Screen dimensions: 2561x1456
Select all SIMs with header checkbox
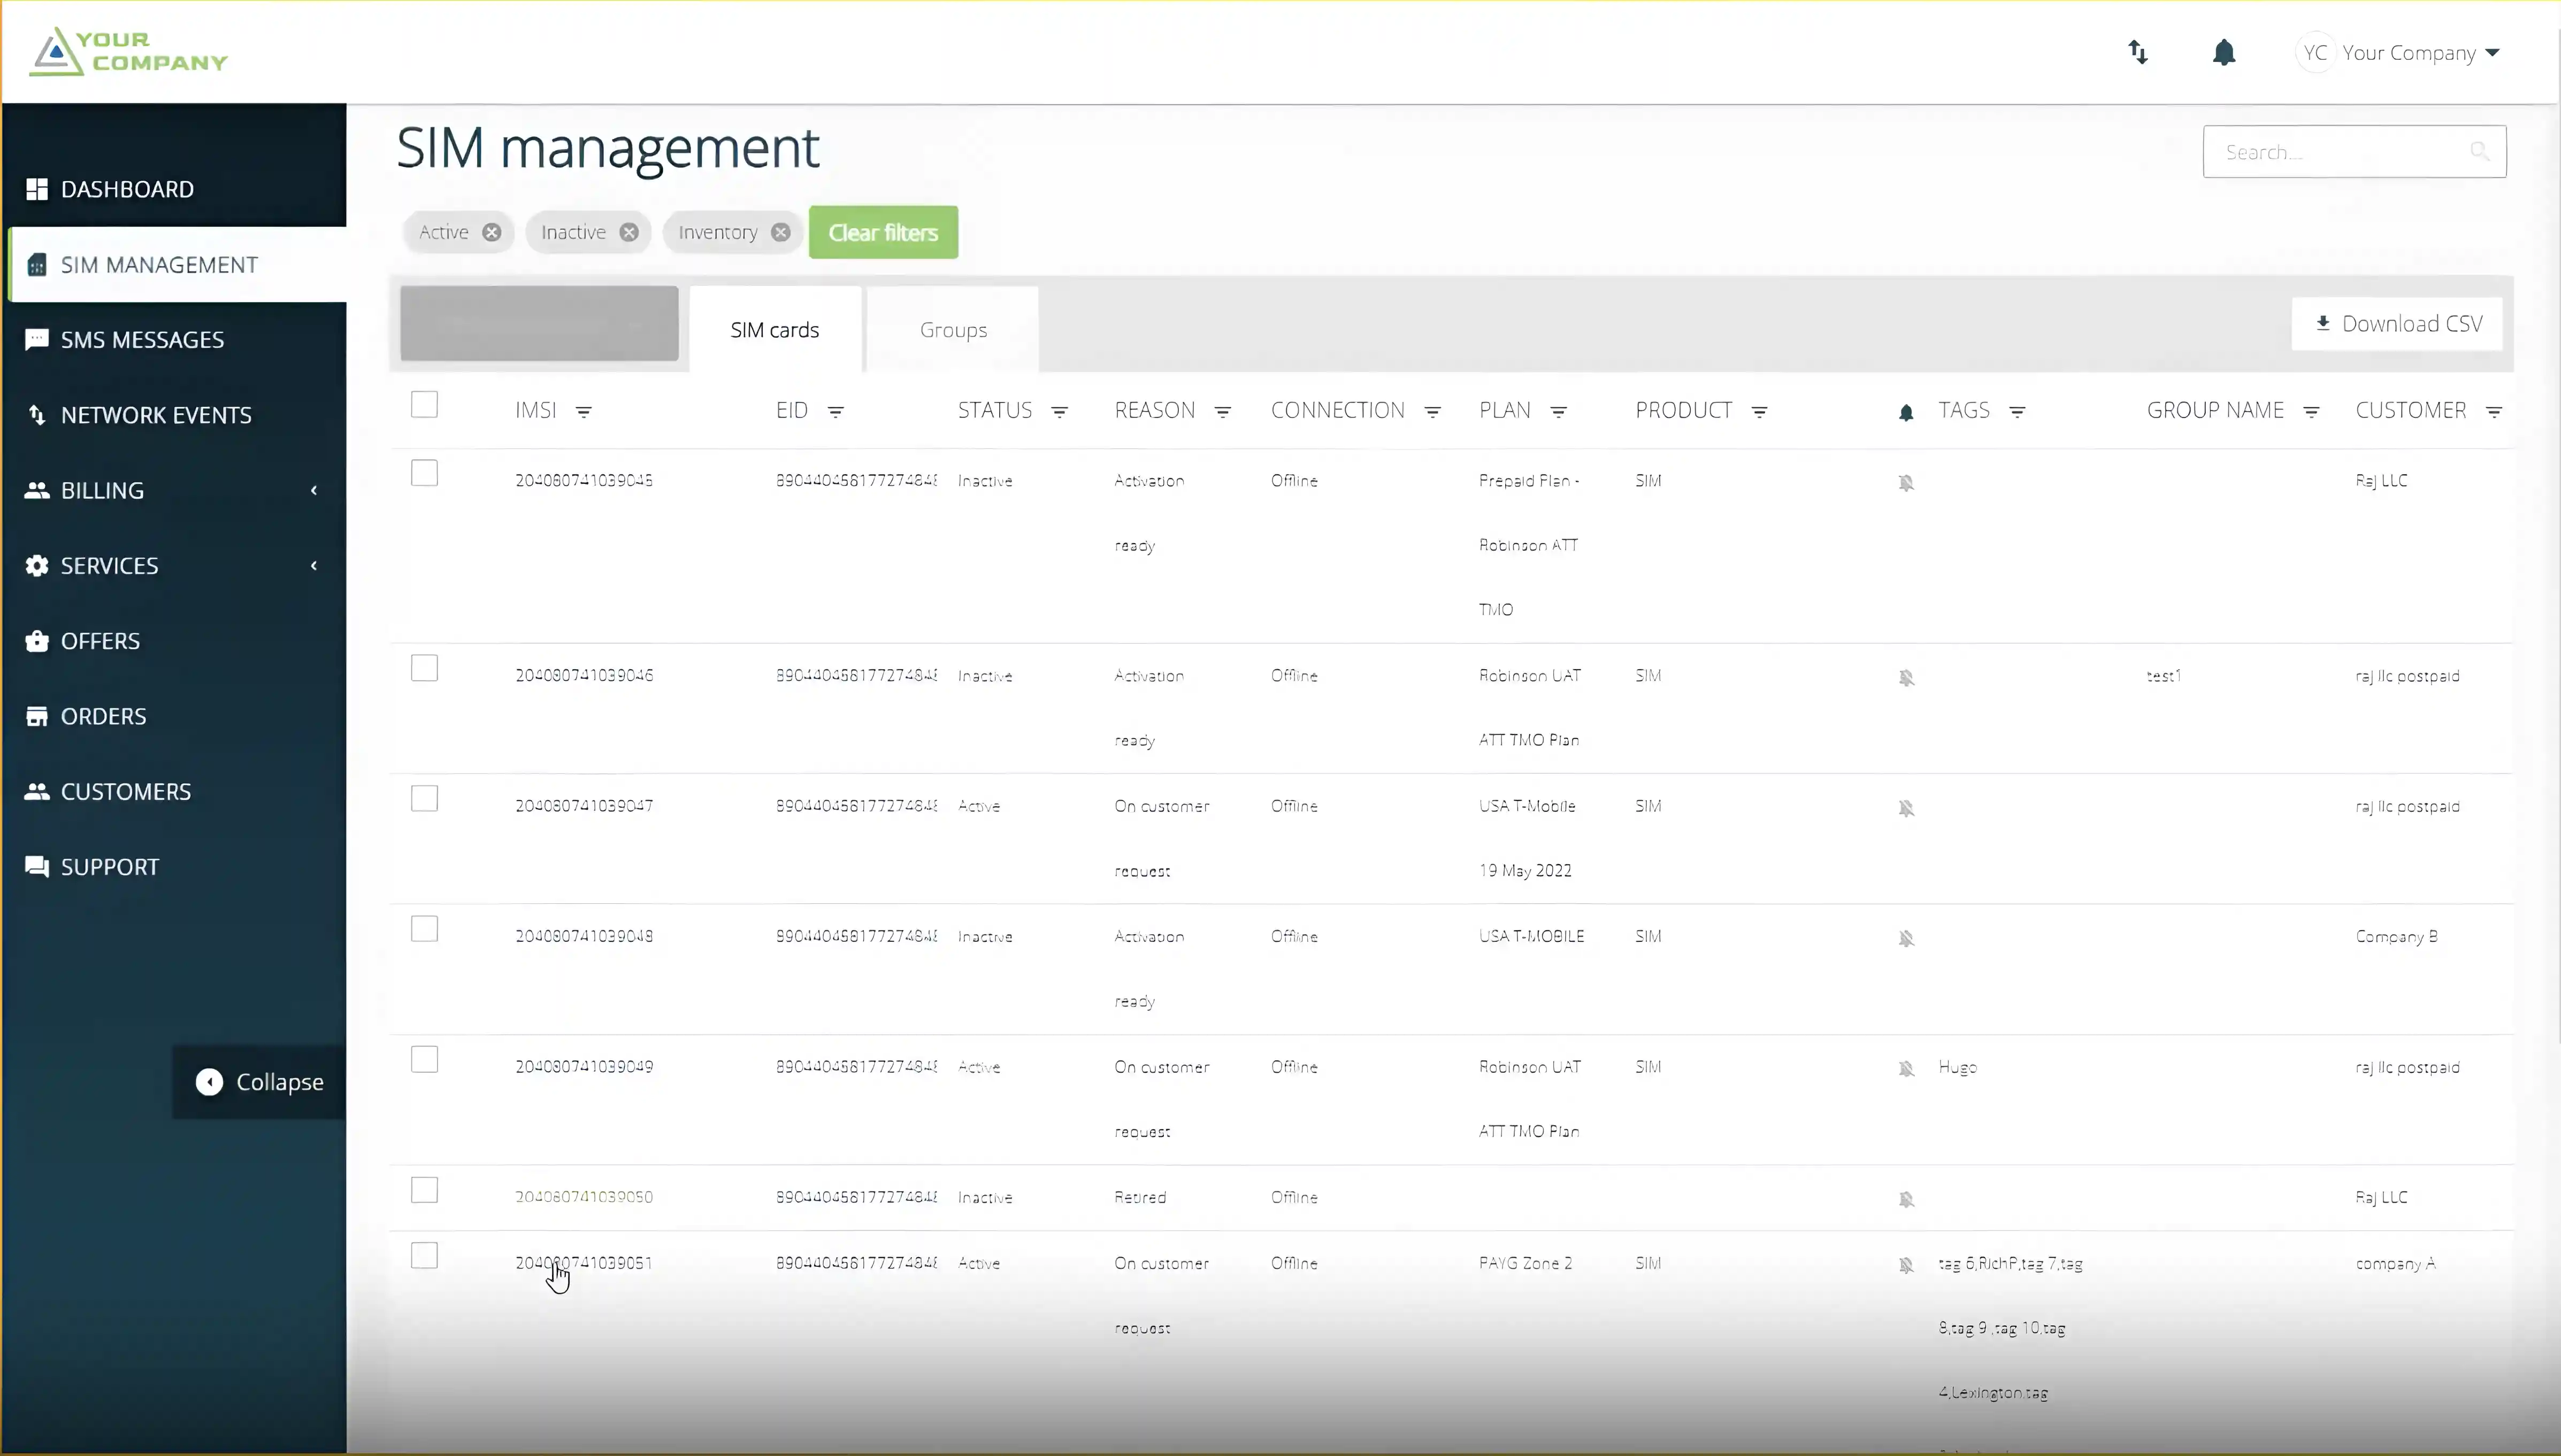point(424,405)
